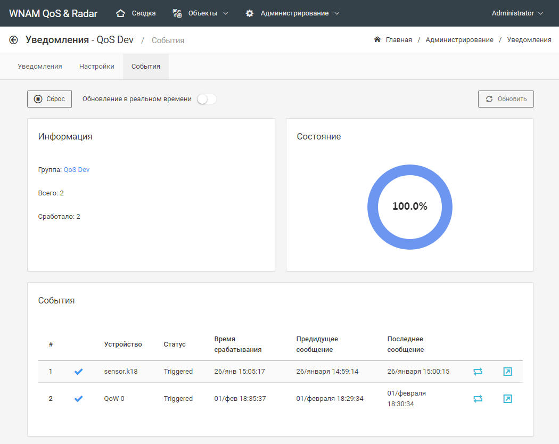The image size is (559, 444).
Task: Click the house icon in the breadcrumb
Action: tap(377, 39)
